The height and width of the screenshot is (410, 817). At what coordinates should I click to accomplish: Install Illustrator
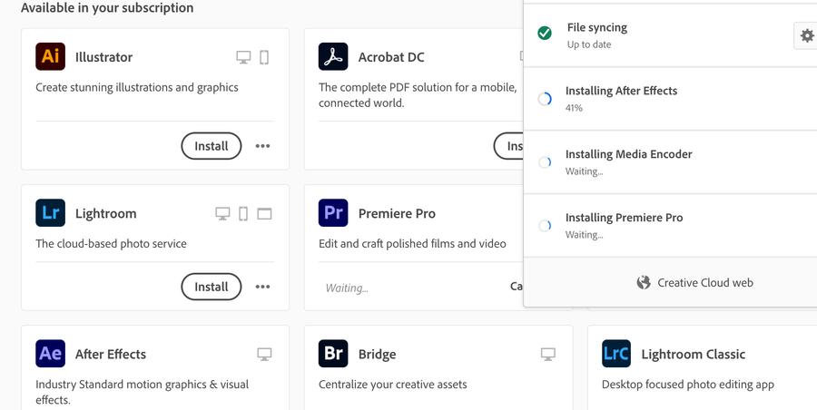point(212,146)
